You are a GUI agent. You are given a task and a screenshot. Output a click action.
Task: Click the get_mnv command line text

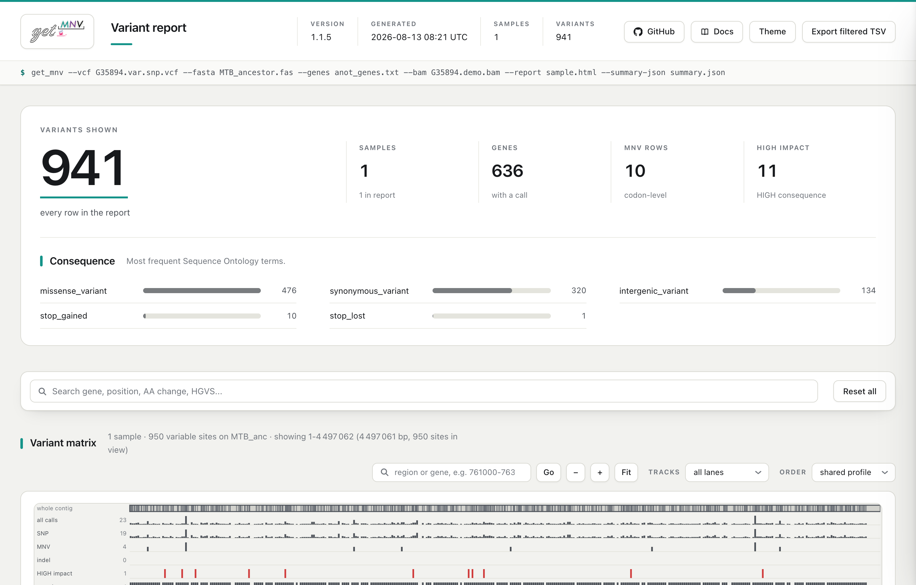tap(378, 72)
